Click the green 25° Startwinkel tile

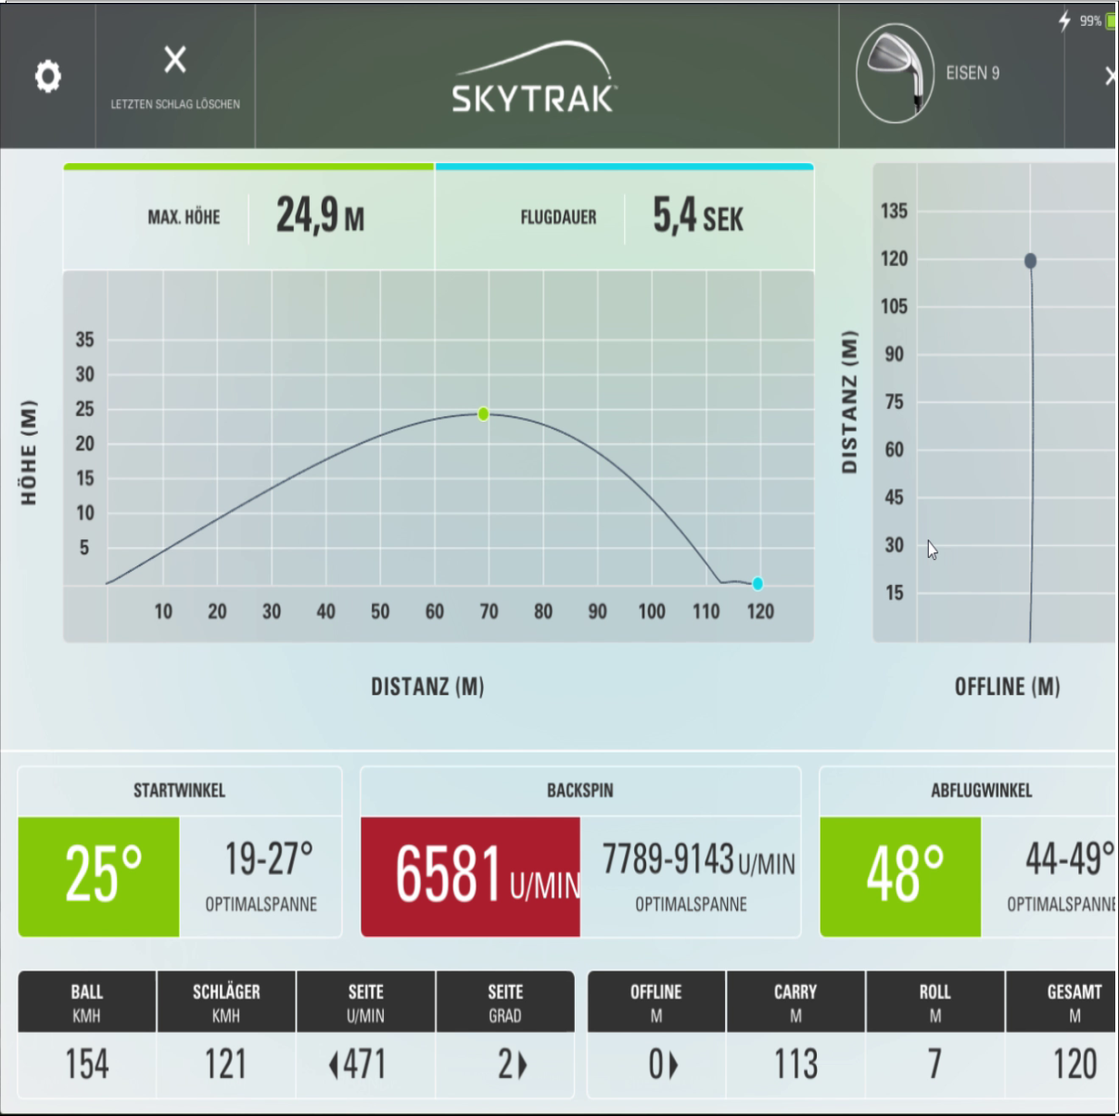(99, 876)
